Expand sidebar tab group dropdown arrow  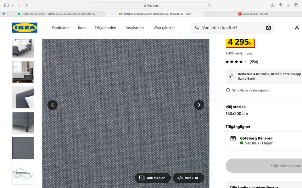12,5
